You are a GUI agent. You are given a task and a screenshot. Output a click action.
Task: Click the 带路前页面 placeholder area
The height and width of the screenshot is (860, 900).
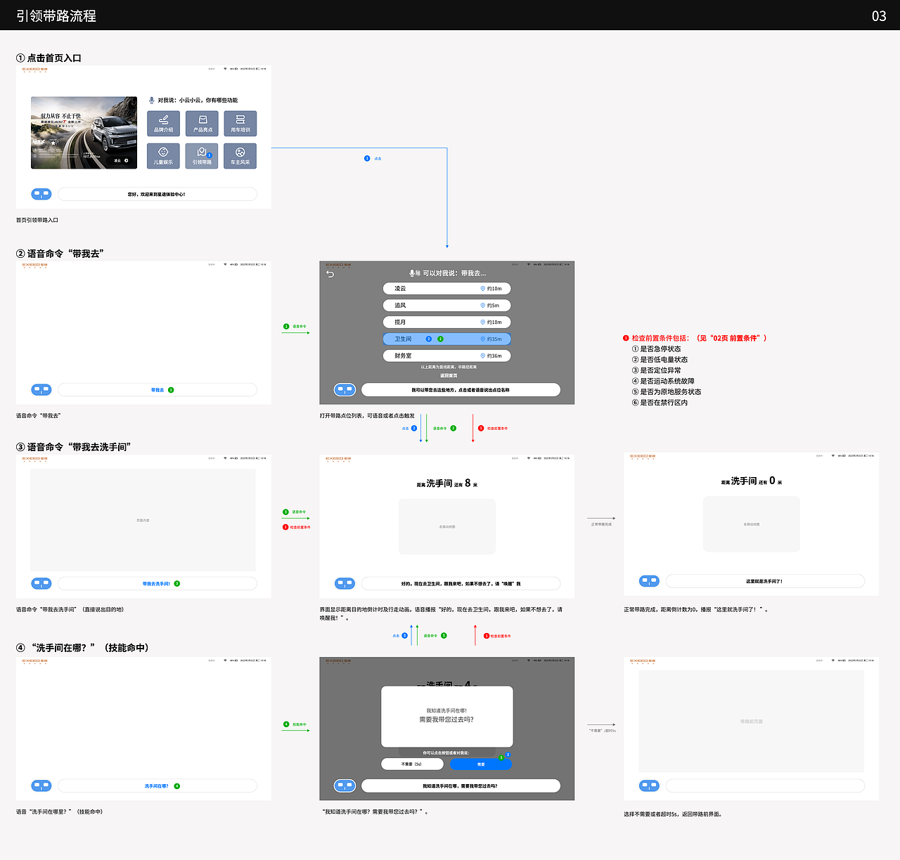pos(752,722)
